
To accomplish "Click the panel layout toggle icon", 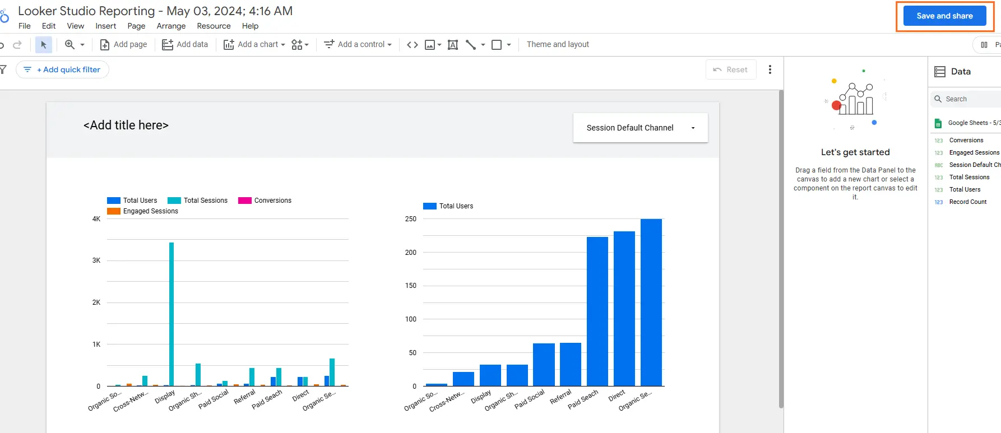I will tap(984, 45).
